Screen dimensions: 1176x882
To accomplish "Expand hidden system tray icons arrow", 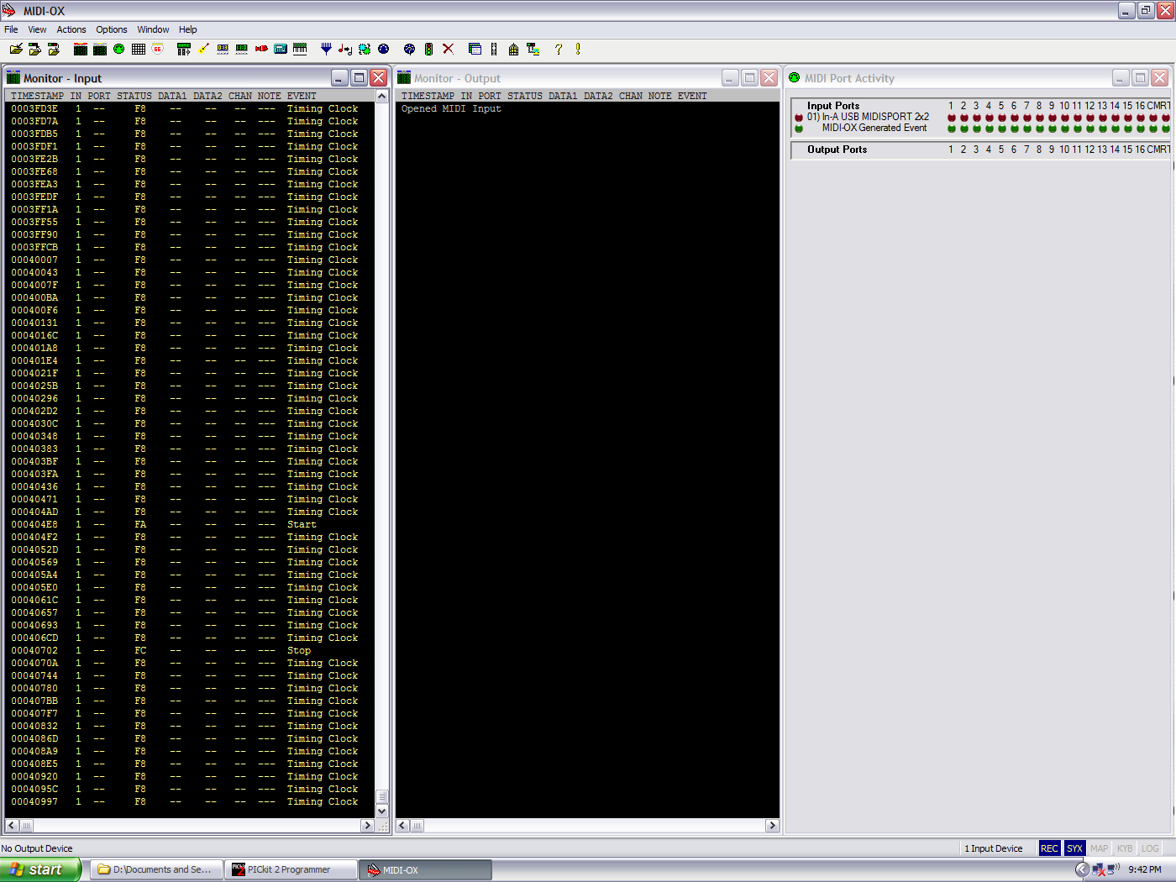I will (1083, 869).
